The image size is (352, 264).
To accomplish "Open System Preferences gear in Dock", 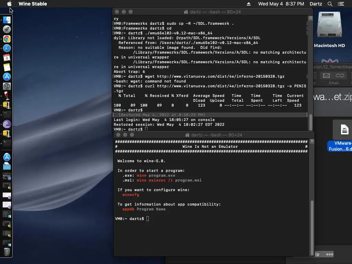I will (7, 86).
